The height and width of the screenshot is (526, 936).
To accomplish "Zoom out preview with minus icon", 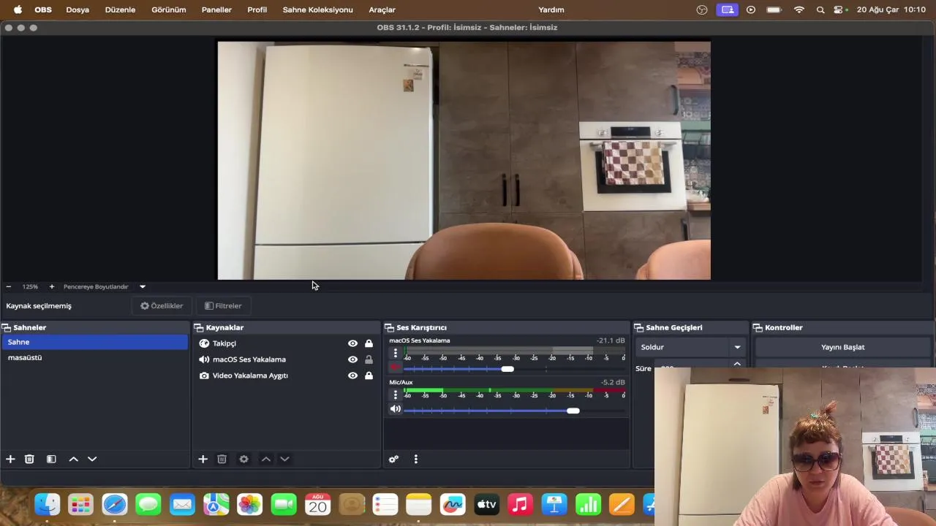I will 8,286.
